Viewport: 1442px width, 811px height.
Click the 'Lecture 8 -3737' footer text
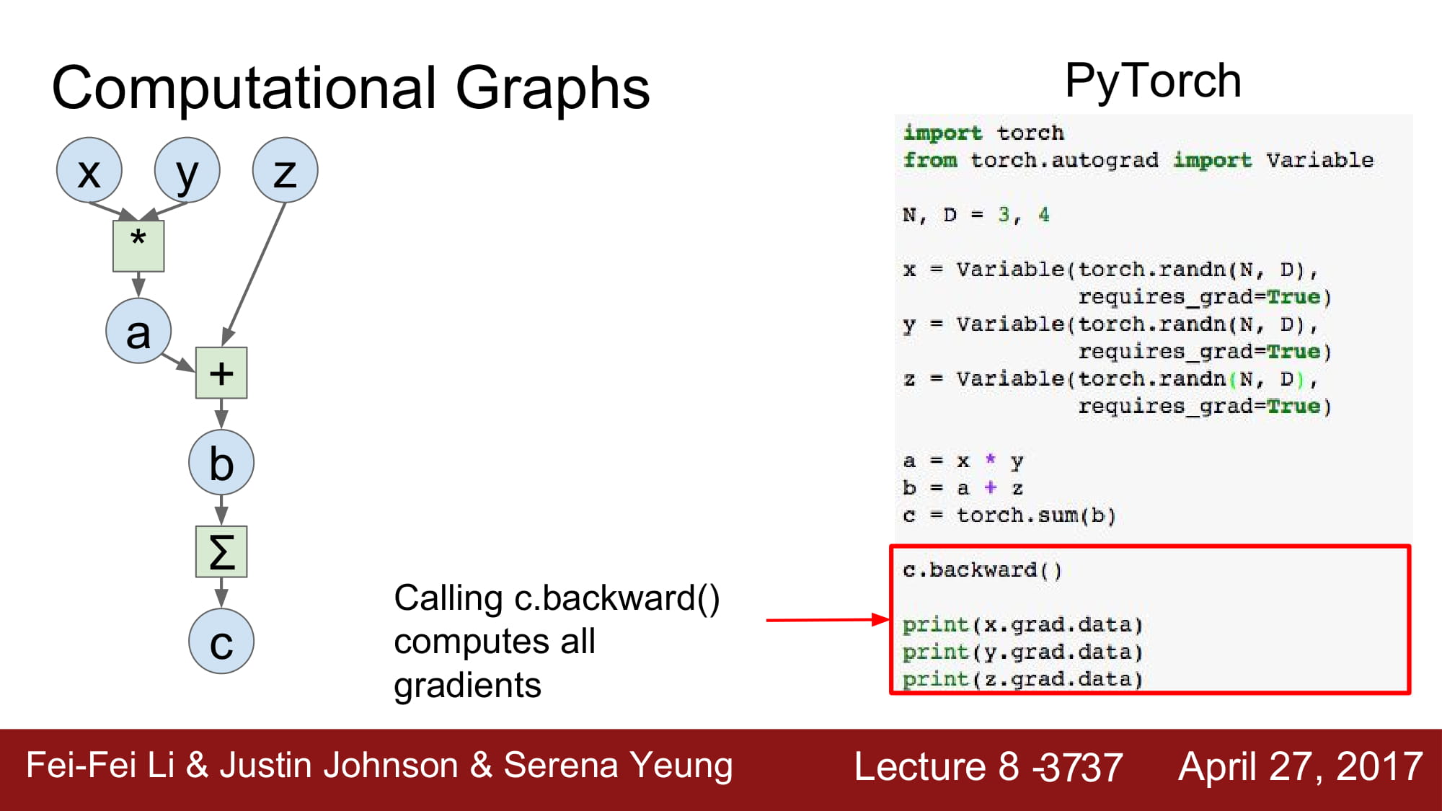coord(988,766)
